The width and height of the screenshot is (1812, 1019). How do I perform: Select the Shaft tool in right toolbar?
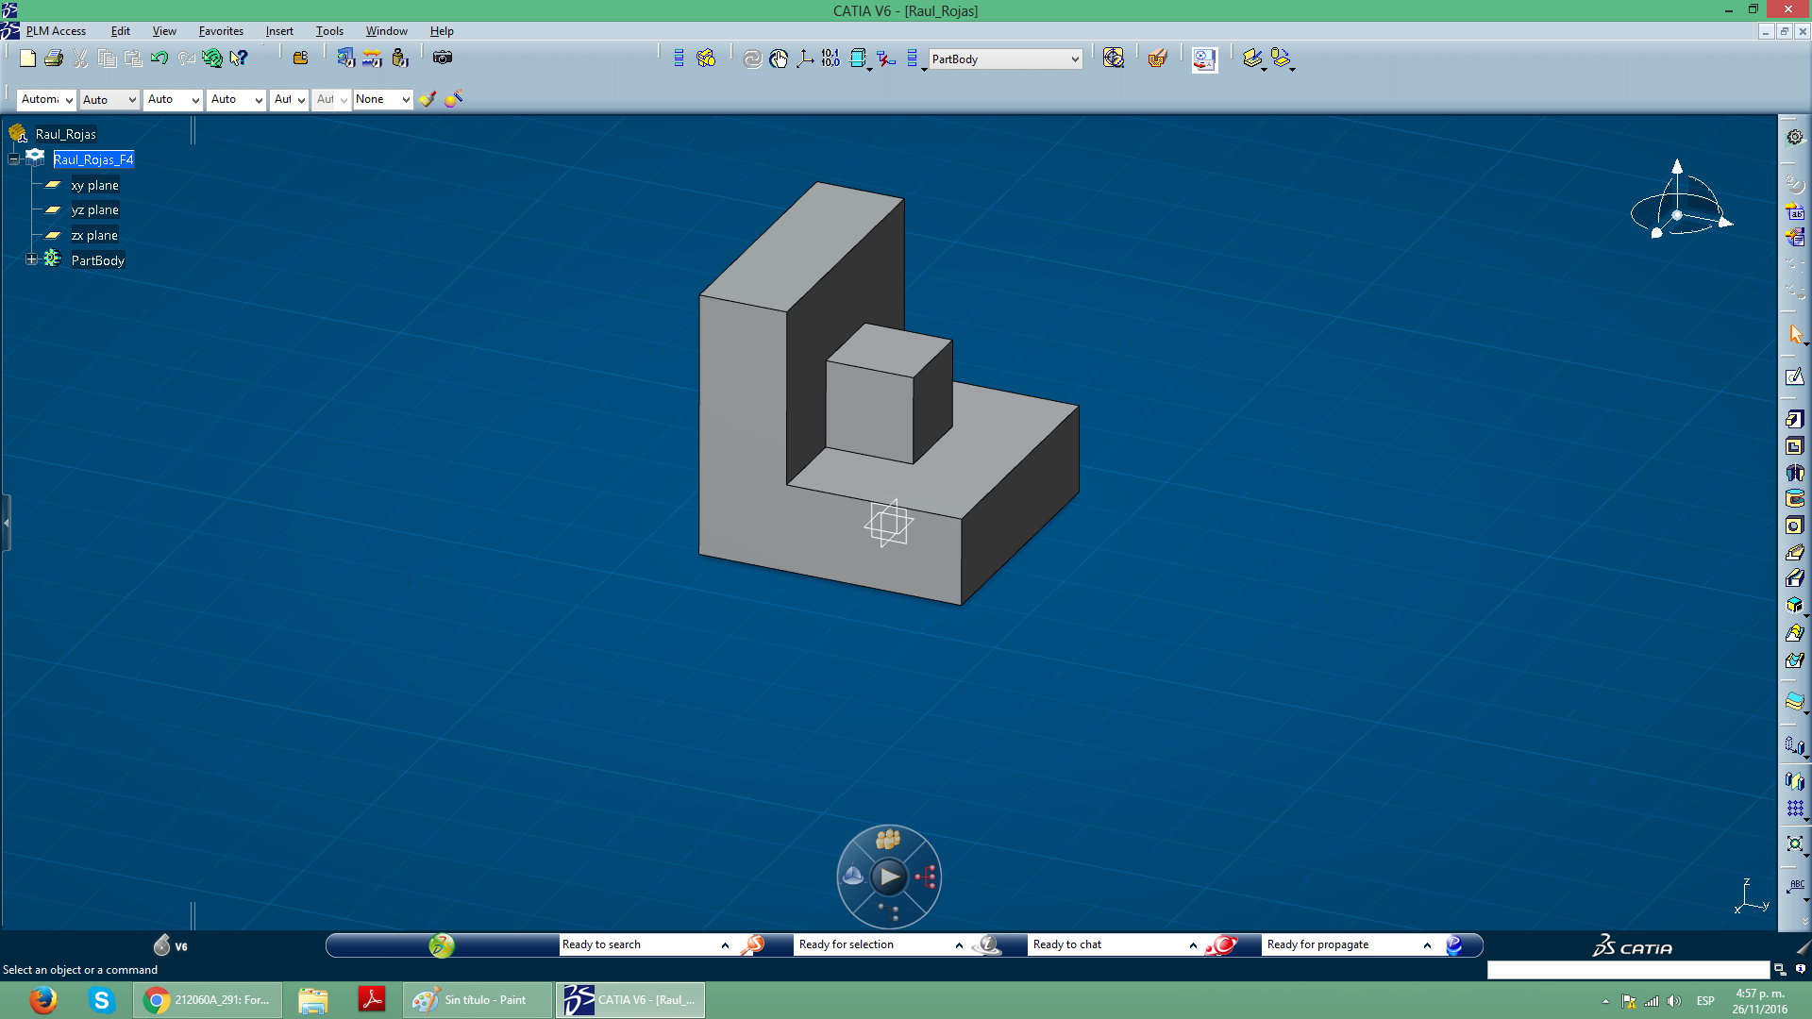1794,473
